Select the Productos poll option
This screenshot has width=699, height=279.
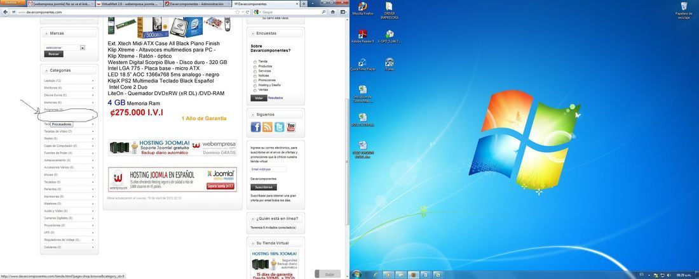click(255, 67)
